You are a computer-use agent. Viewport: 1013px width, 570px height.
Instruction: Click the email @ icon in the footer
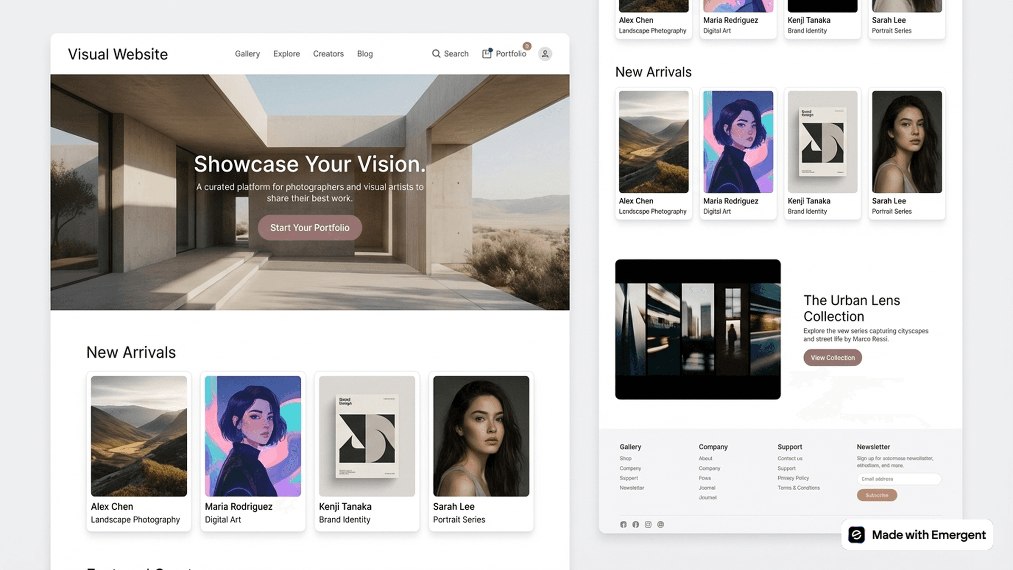point(660,524)
